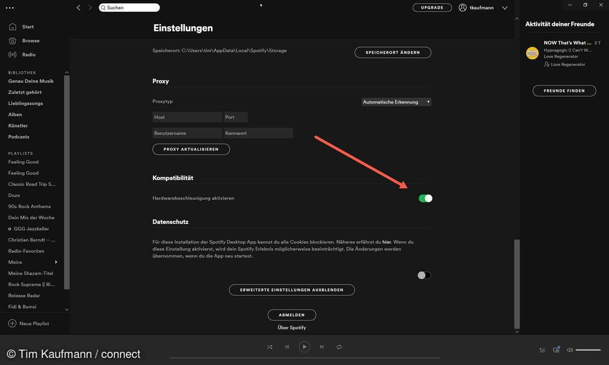Click the Abmelden button
Image resolution: width=609 pixels, height=365 pixels.
[x=292, y=315]
